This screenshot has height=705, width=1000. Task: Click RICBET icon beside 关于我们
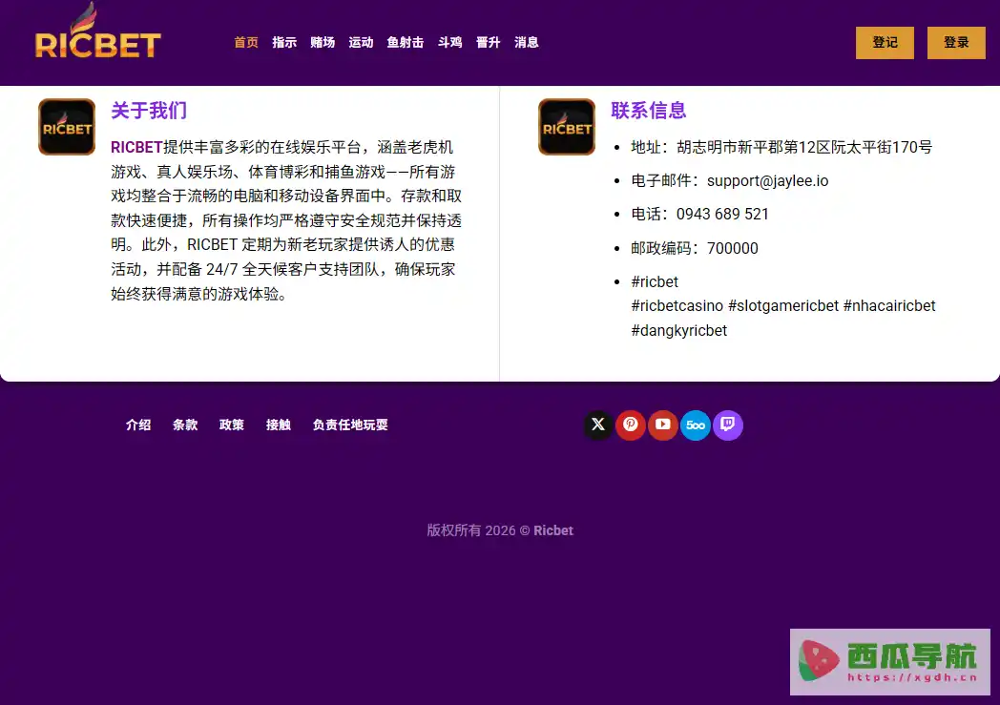[67, 127]
